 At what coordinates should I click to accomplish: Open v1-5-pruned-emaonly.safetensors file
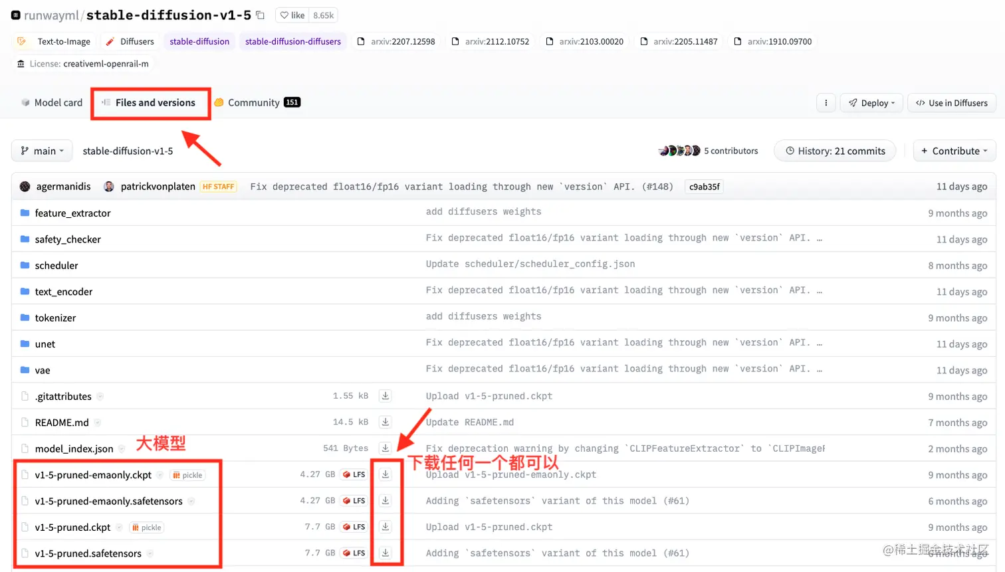click(x=108, y=501)
